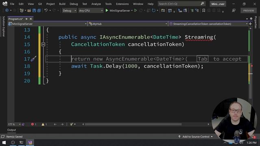Image resolution: width=260 pixels, height=146 pixels.
Task: Click the Search (Ctrl+Q) box
Action: pos(182,4)
